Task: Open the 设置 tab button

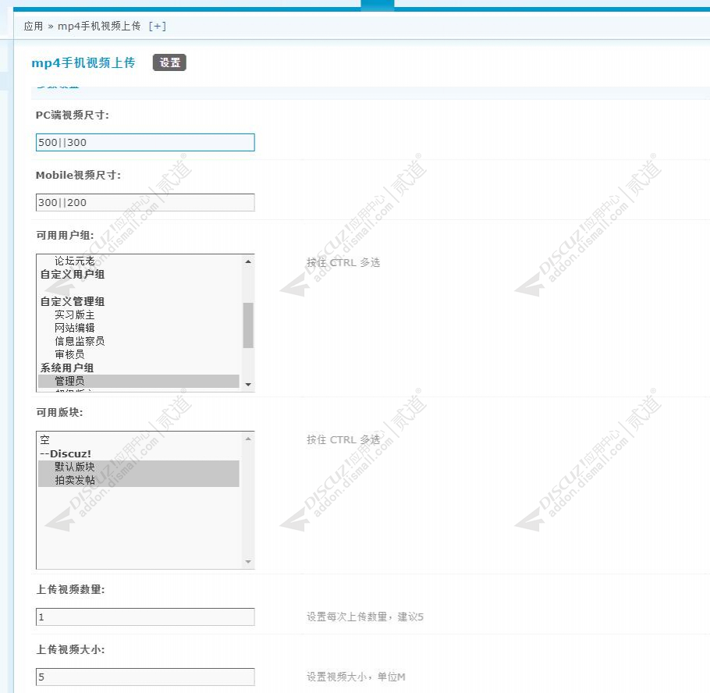Action: click(170, 62)
